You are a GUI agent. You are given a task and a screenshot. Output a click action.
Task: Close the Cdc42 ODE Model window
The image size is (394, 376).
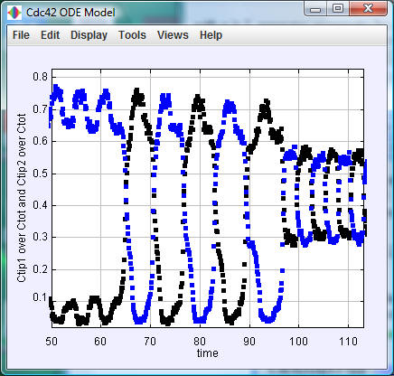click(x=369, y=9)
